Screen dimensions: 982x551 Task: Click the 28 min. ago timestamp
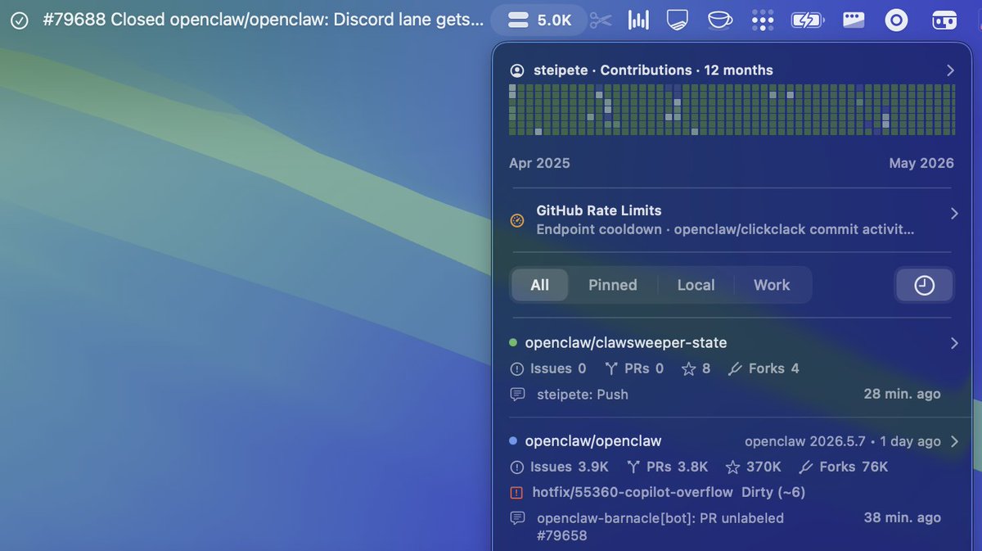point(902,394)
